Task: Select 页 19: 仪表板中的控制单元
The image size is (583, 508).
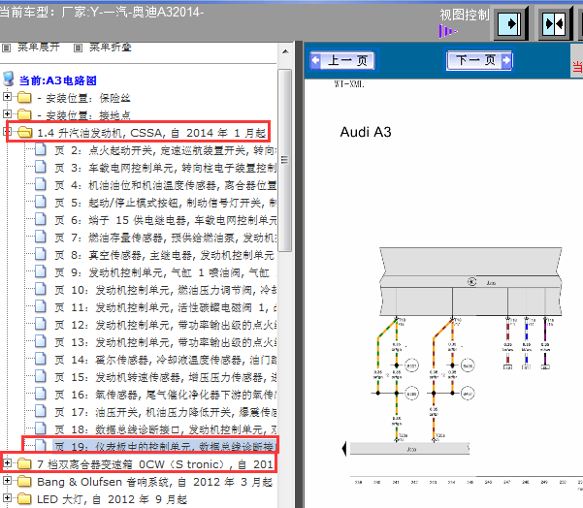Action: click(166, 446)
